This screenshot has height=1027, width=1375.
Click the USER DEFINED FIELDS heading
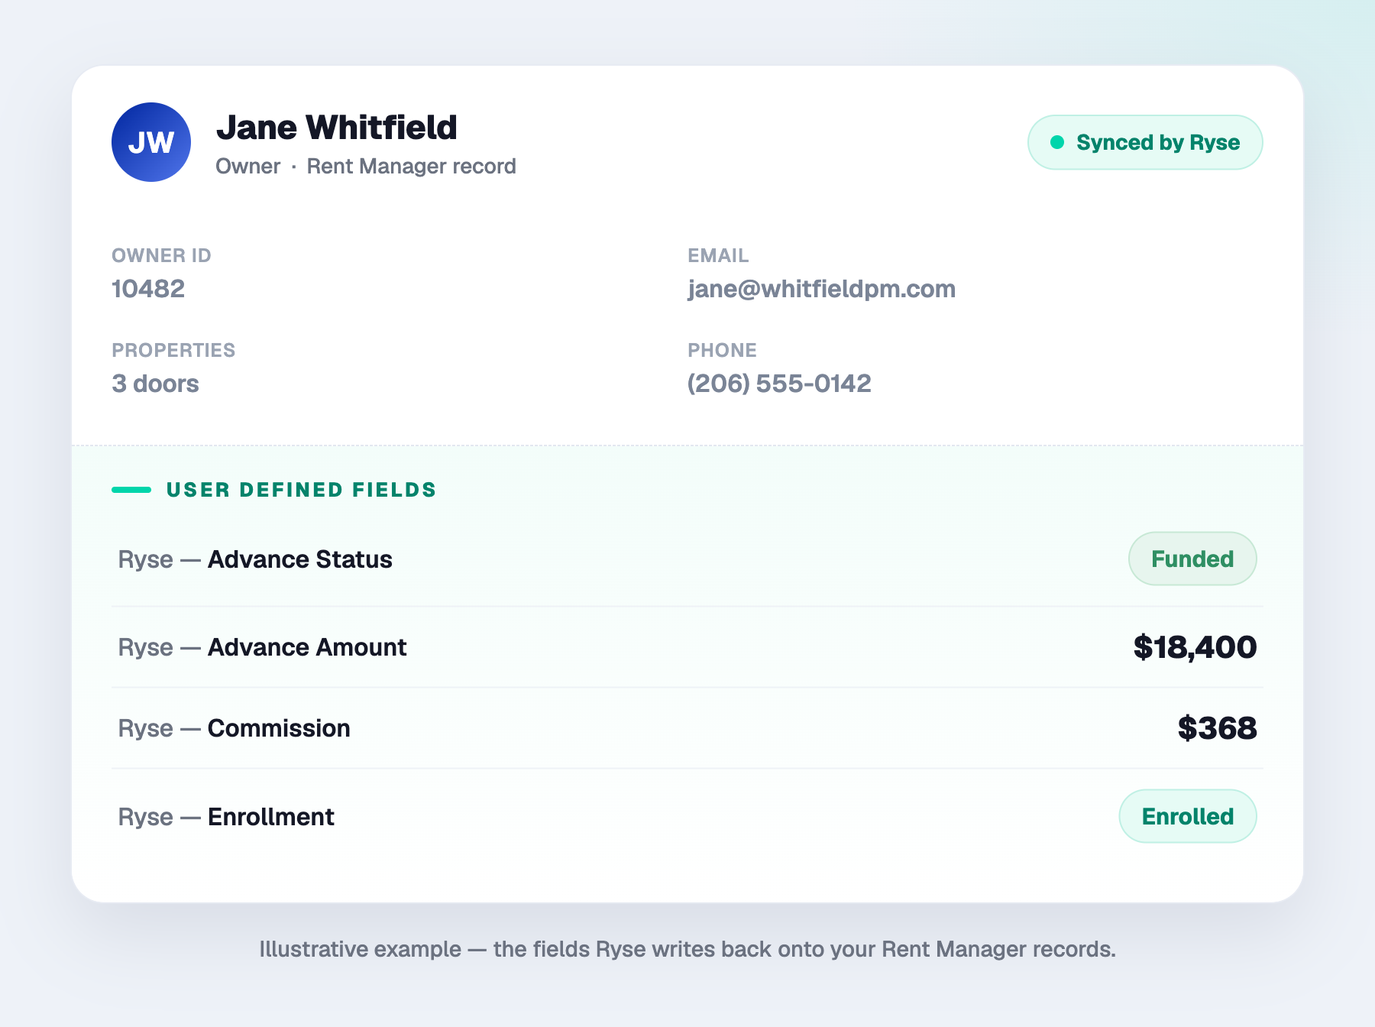point(301,490)
